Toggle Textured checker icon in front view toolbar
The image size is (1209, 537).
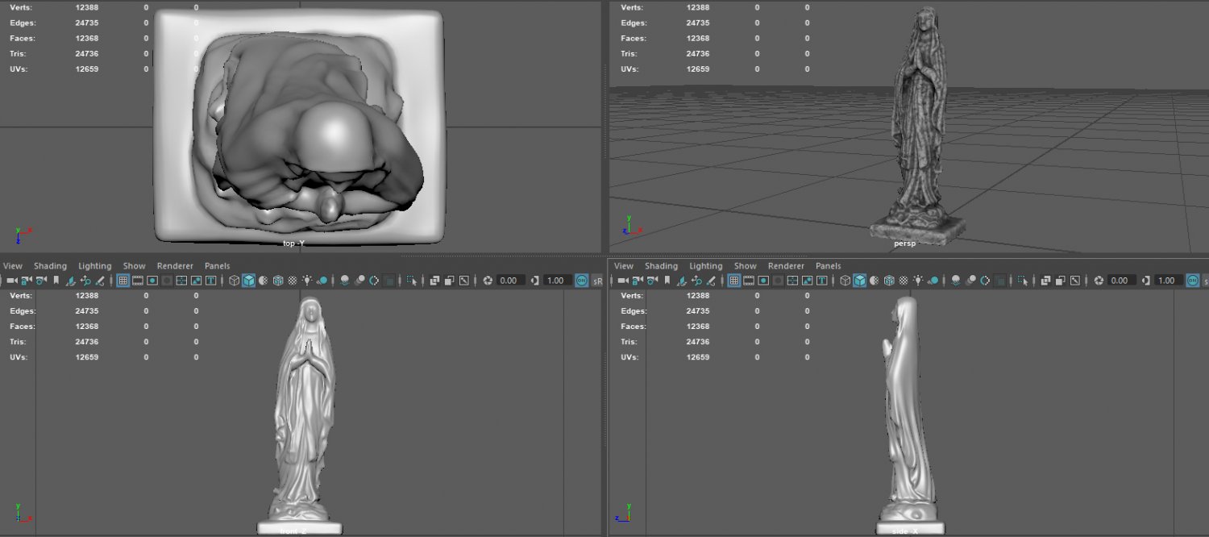pos(292,281)
